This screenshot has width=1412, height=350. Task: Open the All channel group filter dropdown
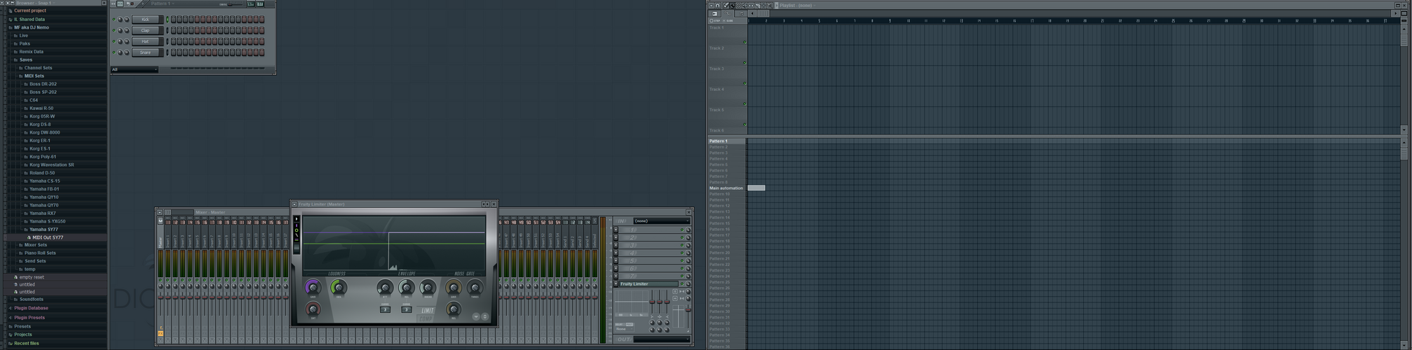tap(135, 69)
